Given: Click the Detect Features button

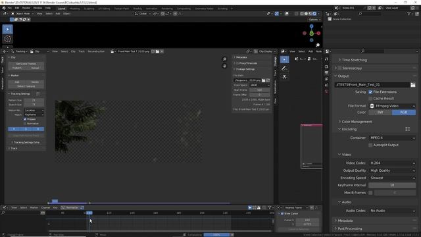Looking at the screenshot, I should (26, 86).
